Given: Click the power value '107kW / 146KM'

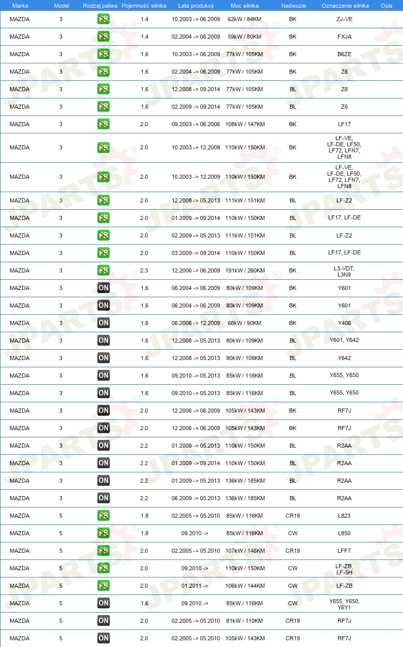Looking at the screenshot, I should pos(245,551).
